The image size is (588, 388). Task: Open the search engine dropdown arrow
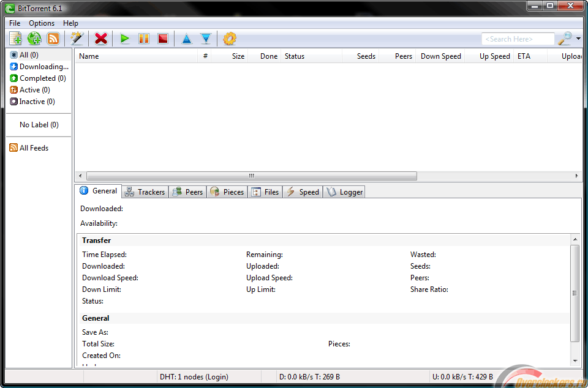click(x=578, y=39)
